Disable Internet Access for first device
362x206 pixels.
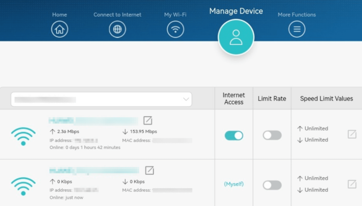234,135
